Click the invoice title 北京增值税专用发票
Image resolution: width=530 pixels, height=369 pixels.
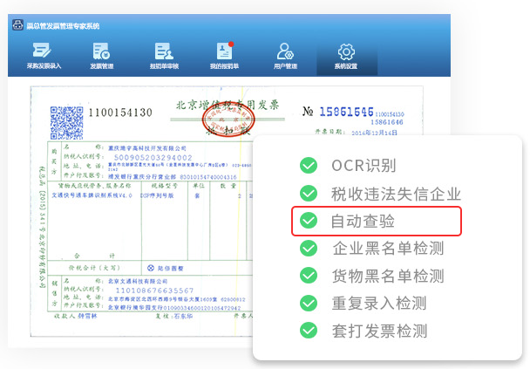tap(228, 106)
